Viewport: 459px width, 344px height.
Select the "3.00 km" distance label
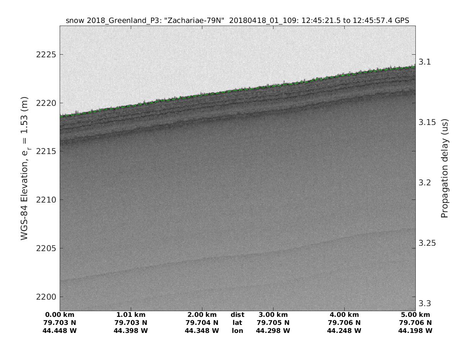click(273, 315)
